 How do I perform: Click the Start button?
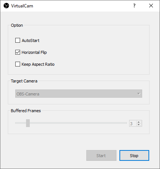(x=101, y=156)
